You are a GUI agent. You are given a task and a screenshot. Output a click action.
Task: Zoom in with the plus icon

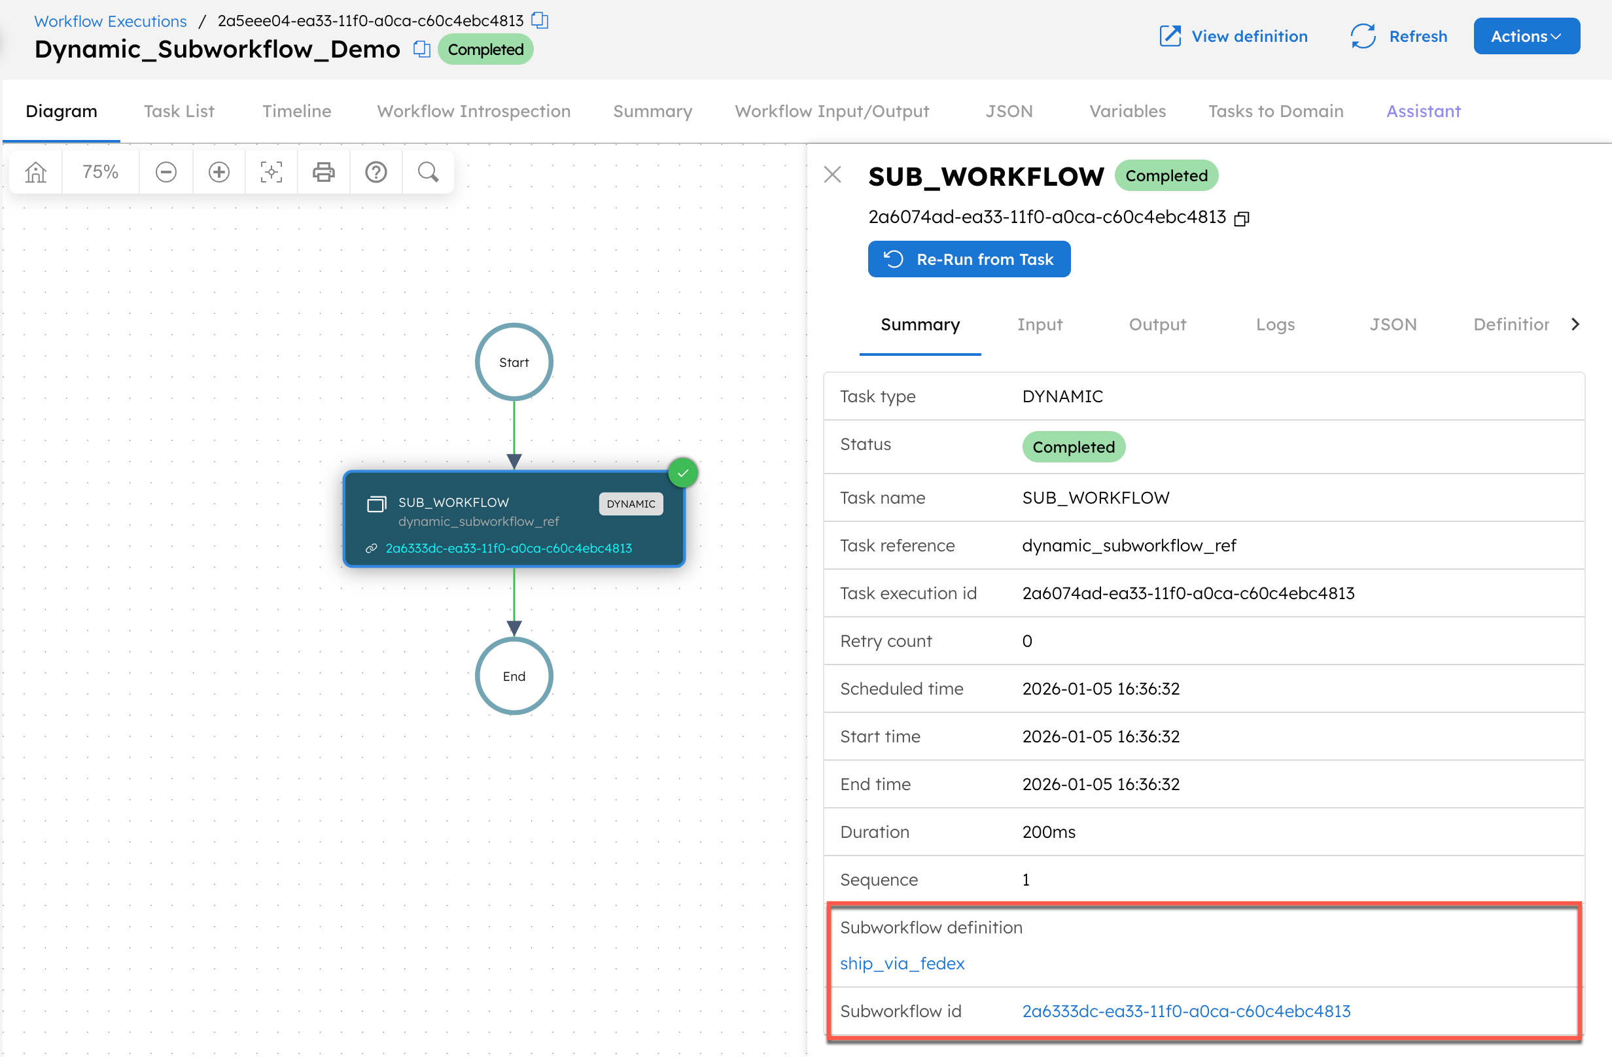(x=219, y=172)
